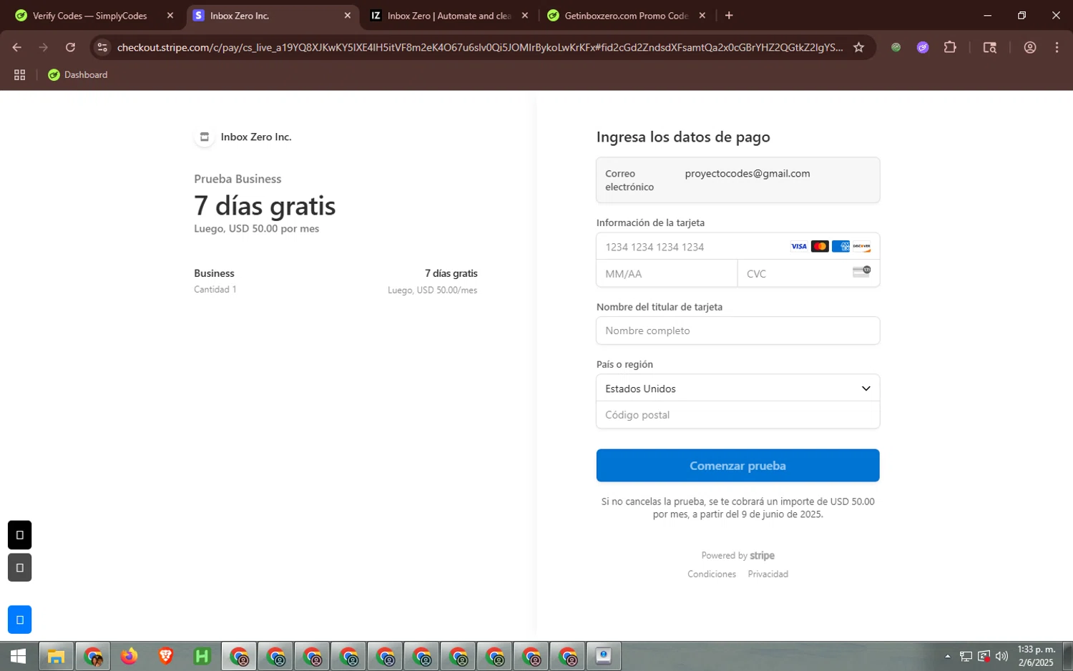Click the card number field

[738, 247]
